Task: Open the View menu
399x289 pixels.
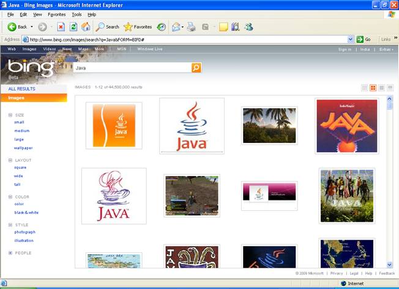Action: pyautogui.click(x=37, y=15)
